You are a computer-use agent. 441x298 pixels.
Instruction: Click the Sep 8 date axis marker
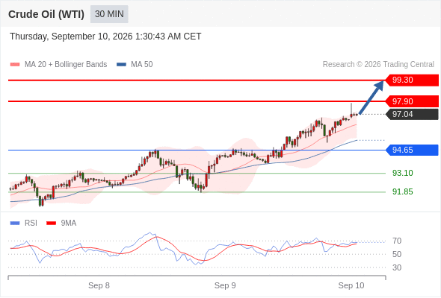pos(99,285)
